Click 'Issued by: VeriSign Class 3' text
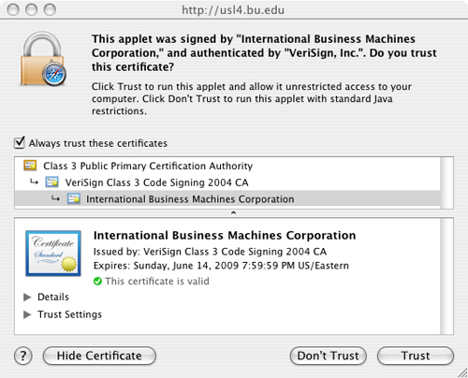Image resolution: width=468 pixels, height=378 pixels. tap(210, 252)
